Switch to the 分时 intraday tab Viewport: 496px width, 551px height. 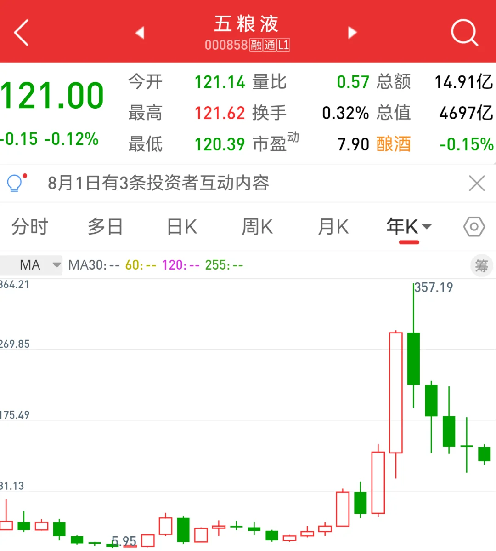pos(29,226)
